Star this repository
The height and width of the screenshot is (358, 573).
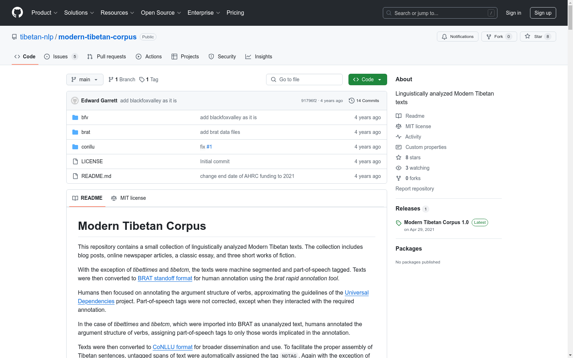pyautogui.click(x=538, y=37)
